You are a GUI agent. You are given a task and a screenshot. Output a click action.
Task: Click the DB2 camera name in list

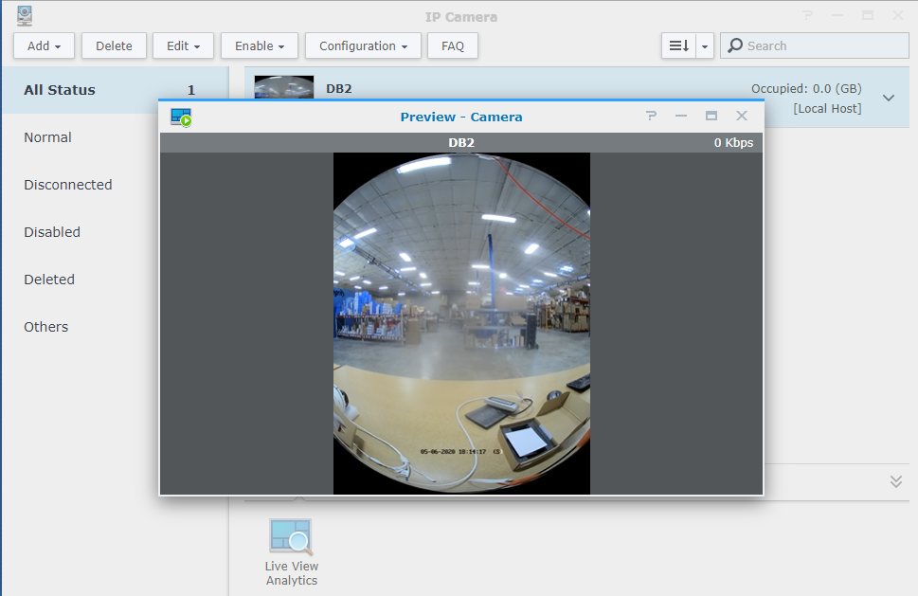[339, 88]
